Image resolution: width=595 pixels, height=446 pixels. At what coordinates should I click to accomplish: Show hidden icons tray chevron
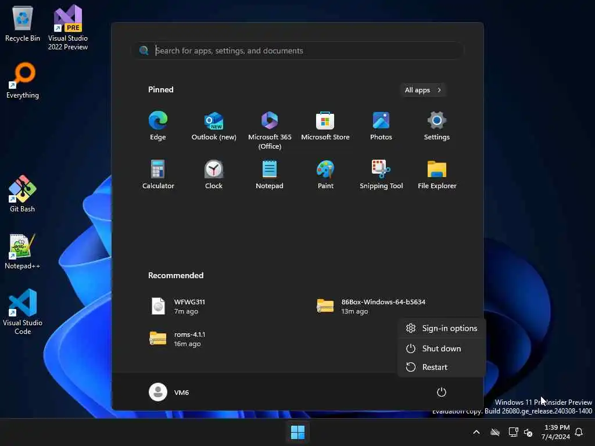[x=476, y=432]
